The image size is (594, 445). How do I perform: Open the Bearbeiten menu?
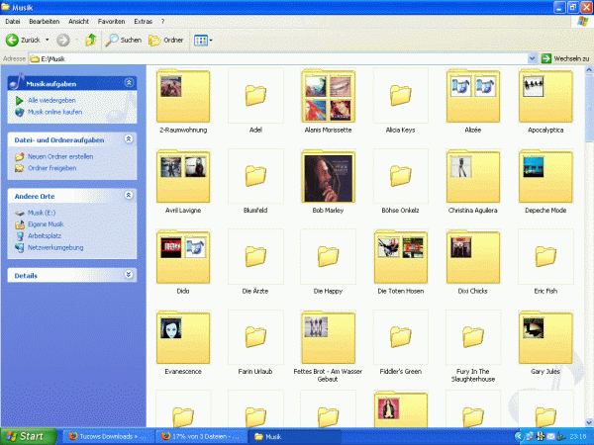coord(45,21)
